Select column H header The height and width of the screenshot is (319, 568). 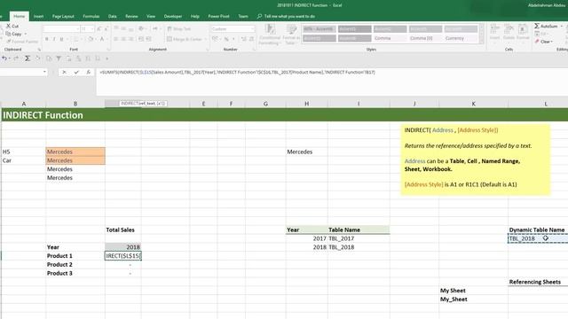tap(306, 104)
